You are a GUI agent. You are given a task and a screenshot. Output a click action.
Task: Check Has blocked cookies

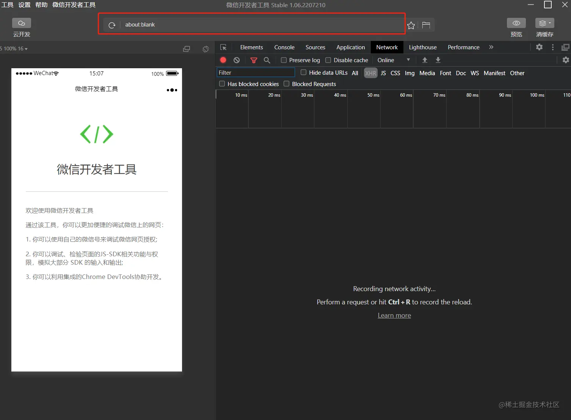[222, 83]
